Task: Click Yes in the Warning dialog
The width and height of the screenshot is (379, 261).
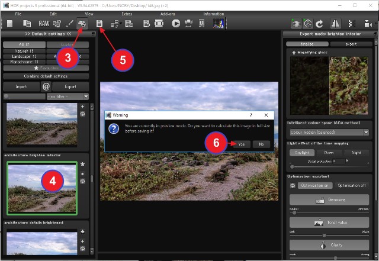Action: tap(240, 144)
